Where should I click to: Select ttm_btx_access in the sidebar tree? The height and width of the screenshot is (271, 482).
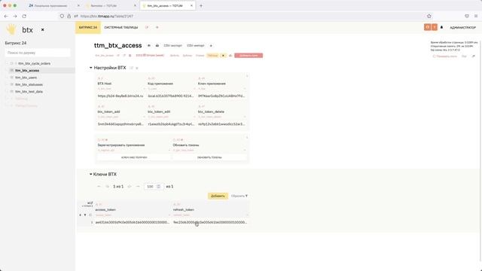(27, 71)
